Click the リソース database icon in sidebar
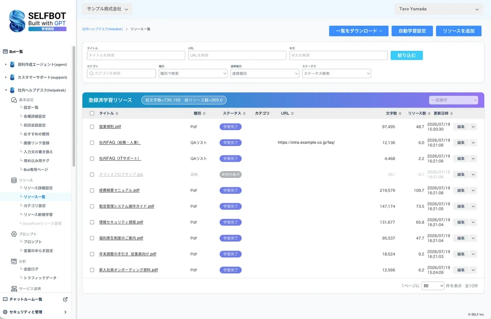 [x=14, y=180]
